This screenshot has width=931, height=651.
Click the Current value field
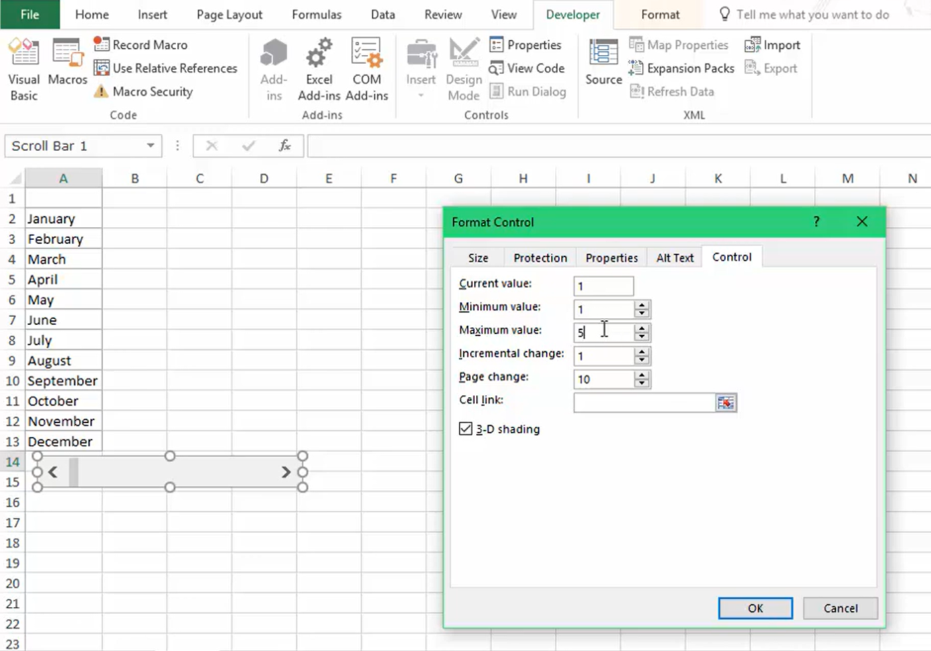pos(604,286)
